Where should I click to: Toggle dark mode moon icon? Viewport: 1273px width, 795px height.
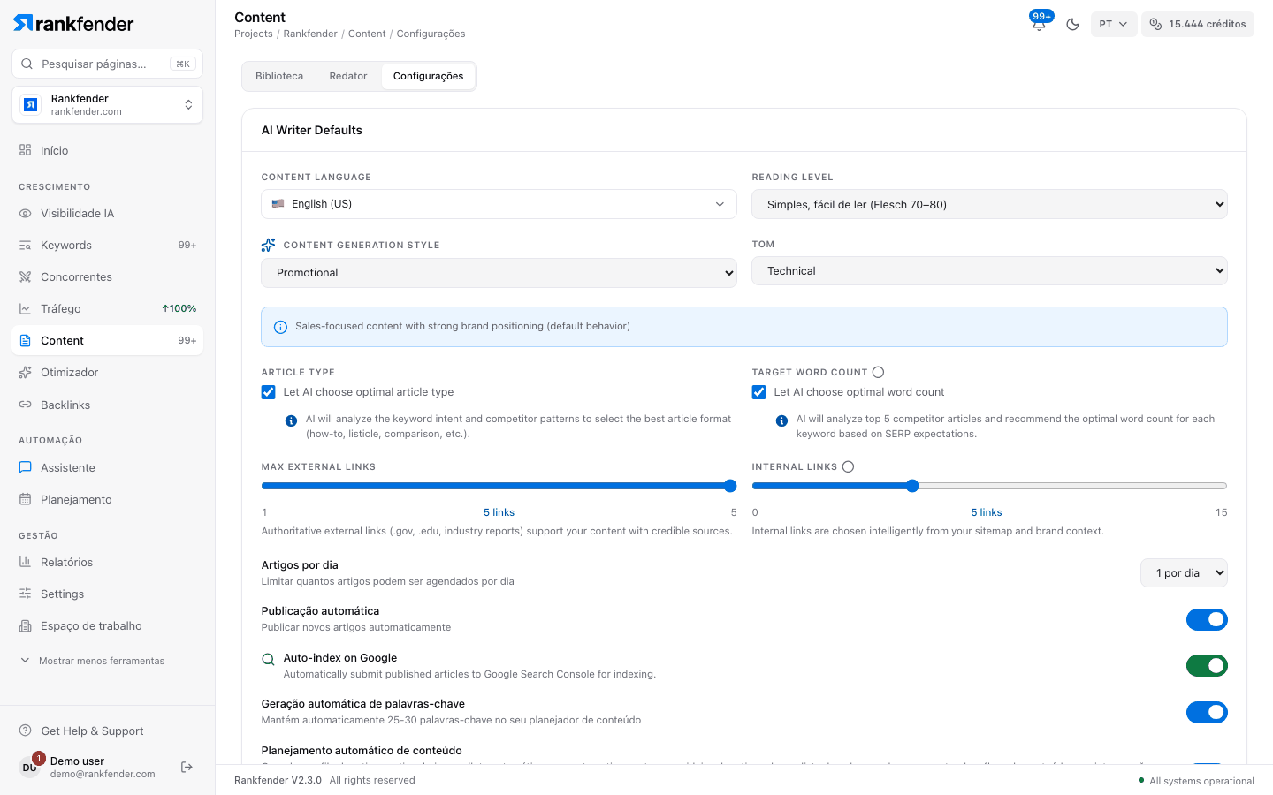[x=1072, y=24]
